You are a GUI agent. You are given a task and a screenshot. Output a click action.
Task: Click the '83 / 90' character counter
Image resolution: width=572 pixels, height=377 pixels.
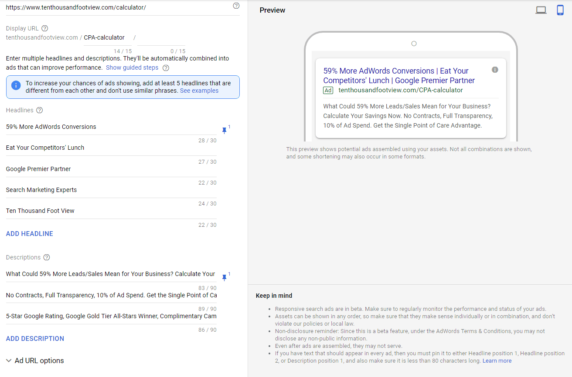coord(208,288)
